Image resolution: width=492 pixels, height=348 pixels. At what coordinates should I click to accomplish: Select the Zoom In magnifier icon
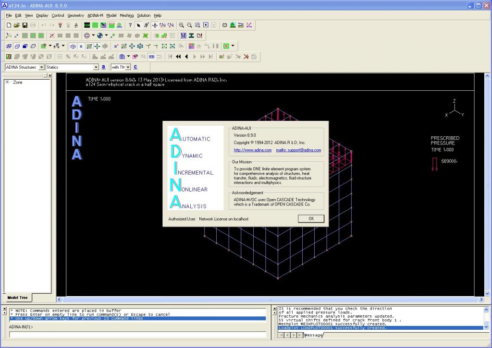coord(182,25)
